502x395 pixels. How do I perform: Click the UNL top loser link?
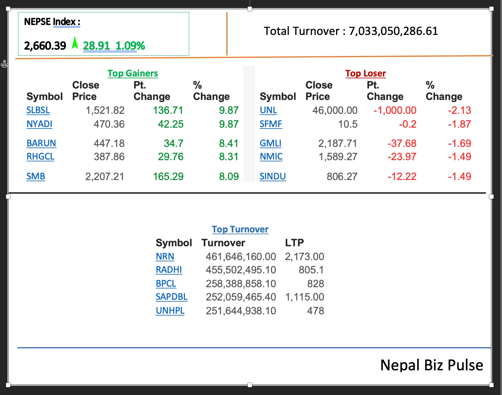268,110
